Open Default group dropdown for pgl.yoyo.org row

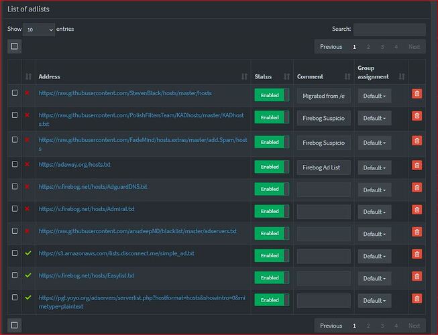[374, 301]
